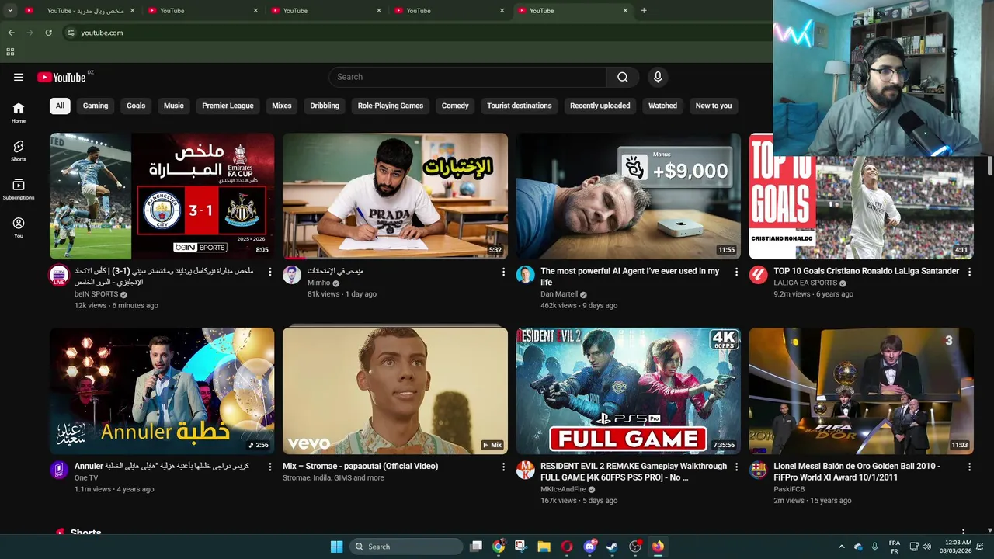Go back in the browser
This screenshot has height=559, width=994.
(11, 33)
